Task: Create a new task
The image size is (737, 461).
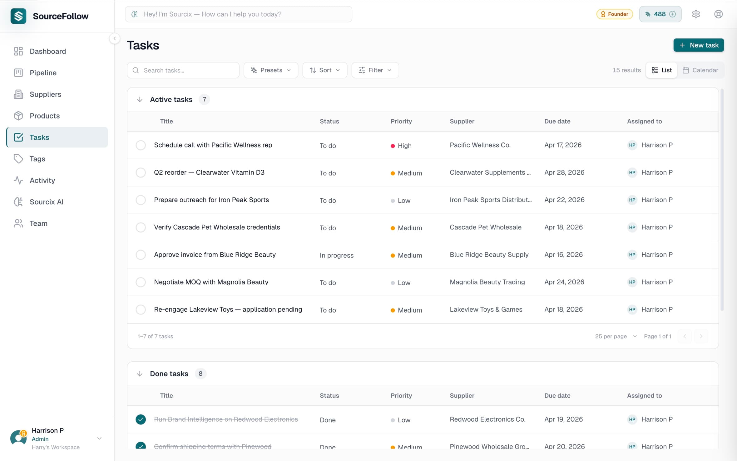Action: point(699,45)
